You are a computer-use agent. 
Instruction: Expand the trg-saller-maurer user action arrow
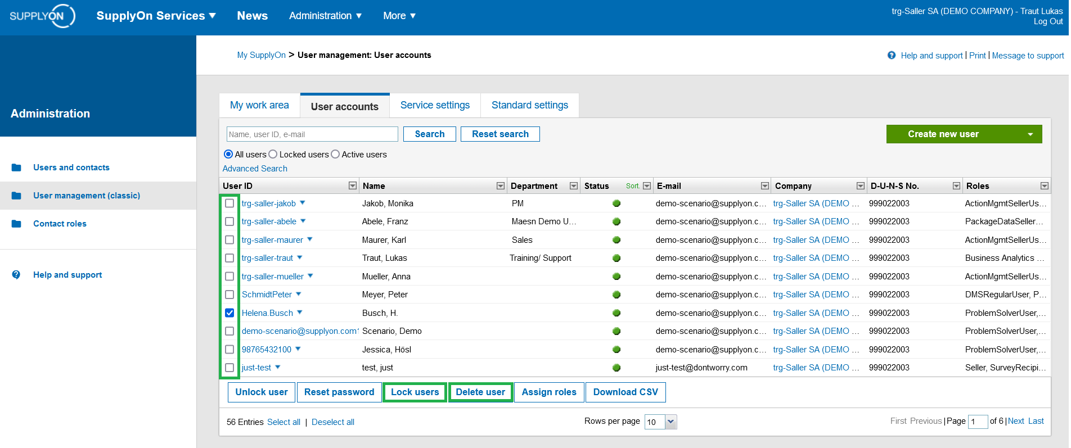point(310,239)
